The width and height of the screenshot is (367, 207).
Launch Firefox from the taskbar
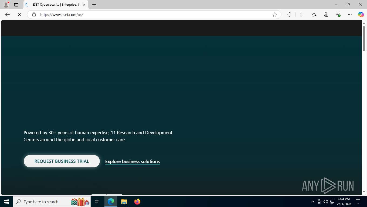click(x=137, y=202)
